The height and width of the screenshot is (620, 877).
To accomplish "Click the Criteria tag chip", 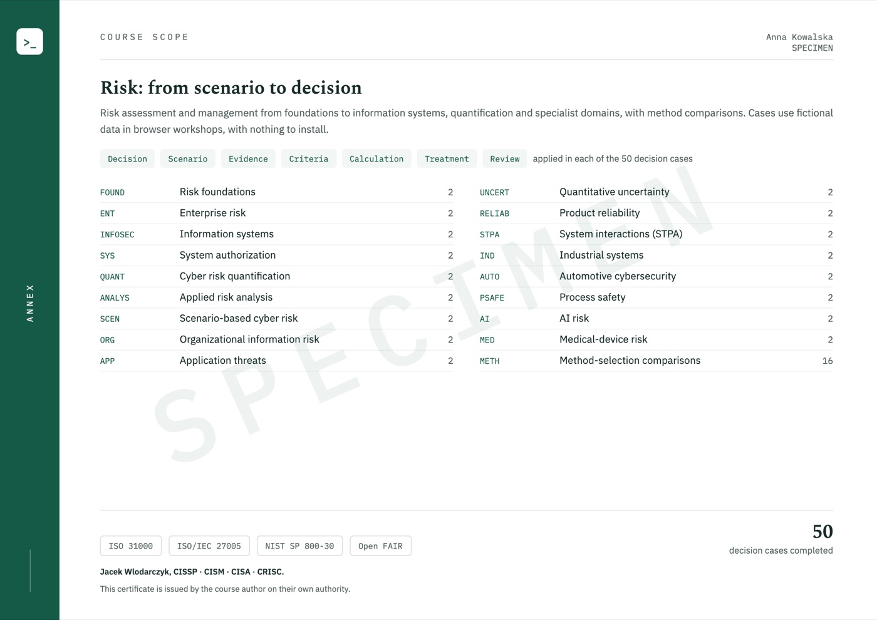I will (x=309, y=159).
